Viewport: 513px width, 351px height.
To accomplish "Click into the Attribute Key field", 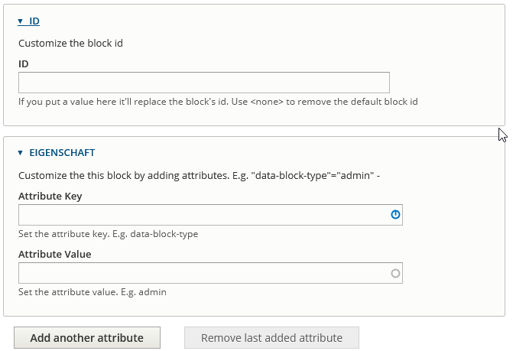I will click(x=203, y=215).
